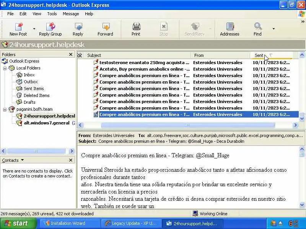The width and height of the screenshot is (306, 229).
Task: Click the Reply toolbar icon
Action: [78, 27]
